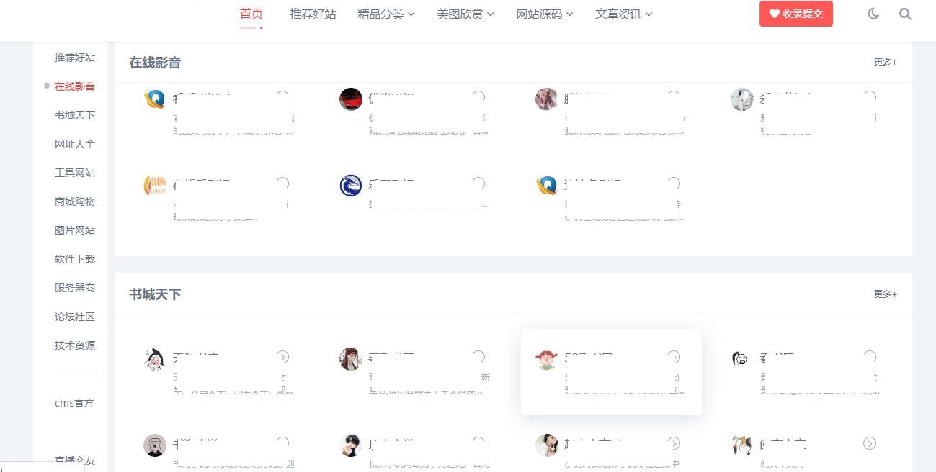
Task: Expand the 美图欣赏 dropdown menu
Action: 465,14
